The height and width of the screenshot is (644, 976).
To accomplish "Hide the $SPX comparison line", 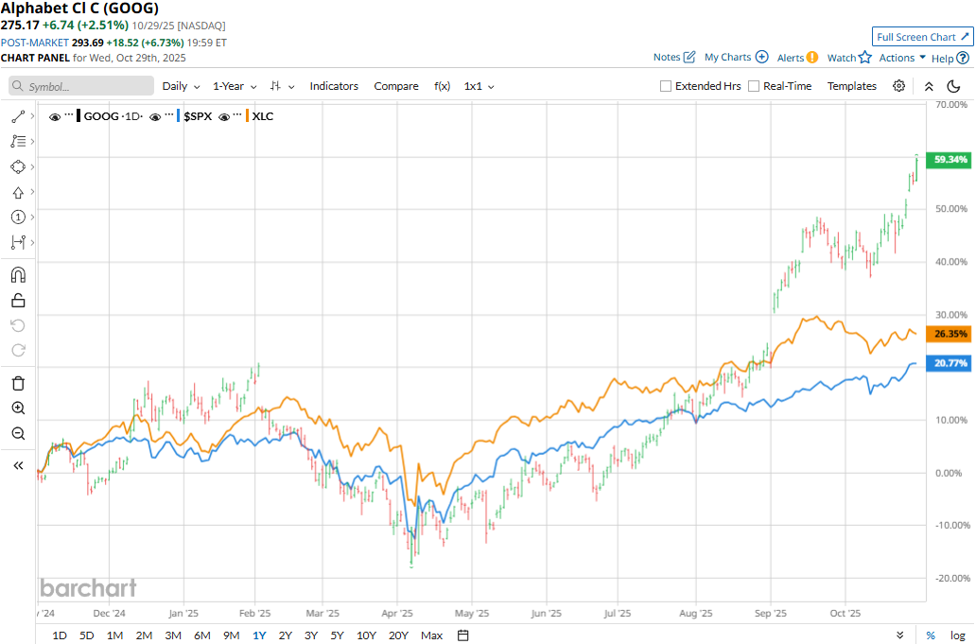I will click(x=155, y=116).
